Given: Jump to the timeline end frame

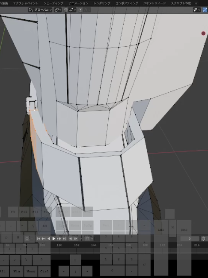Looking at the screenshot, I should tap(64, 239).
